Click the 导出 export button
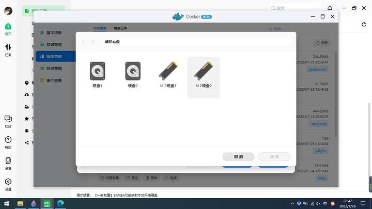Image resolution: width=372 pixels, height=209 pixels. point(132,178)
